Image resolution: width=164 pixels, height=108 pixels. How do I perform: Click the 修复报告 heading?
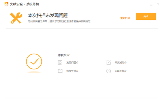64,55
